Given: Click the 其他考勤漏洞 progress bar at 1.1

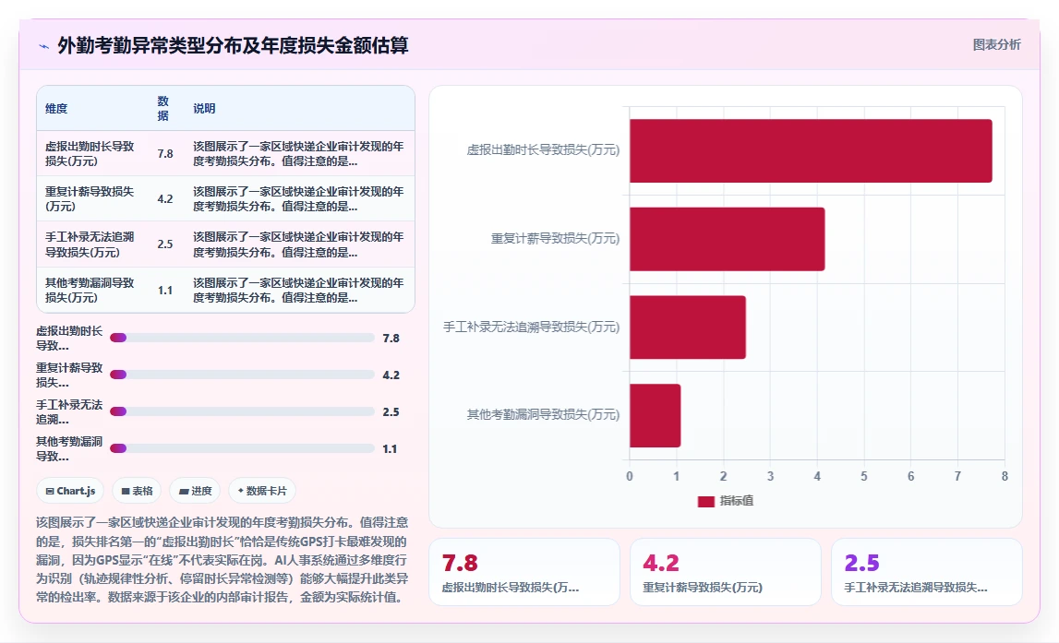Looking at the screenshot, I should (x=242, y=448).
